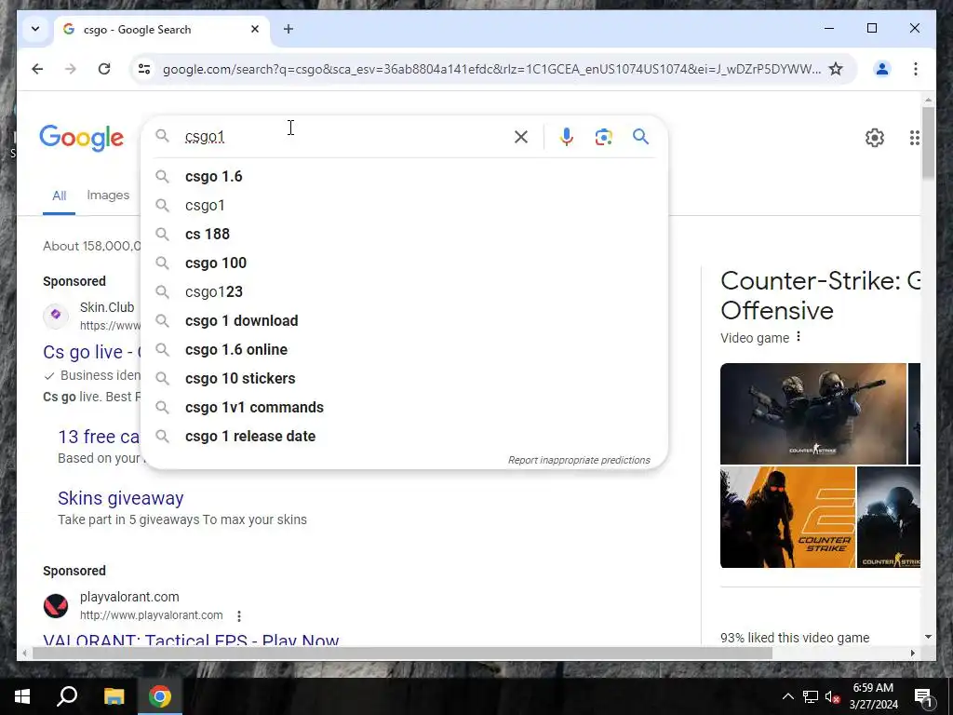This screenshot has width=953, height=715.
Task: Open Google quick settings gear
Action: 875,138
